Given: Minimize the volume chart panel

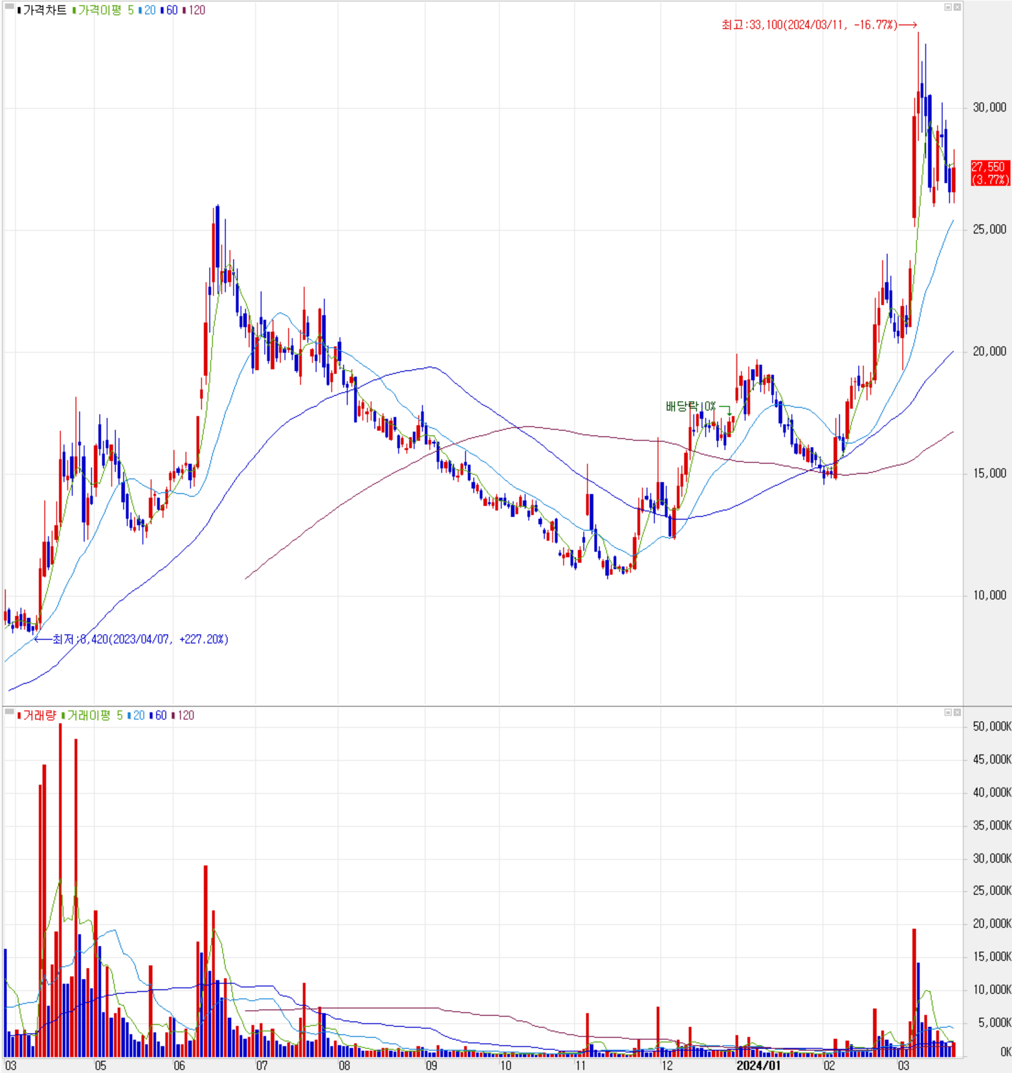Looking at the screenshot, I should pos(948,712).
